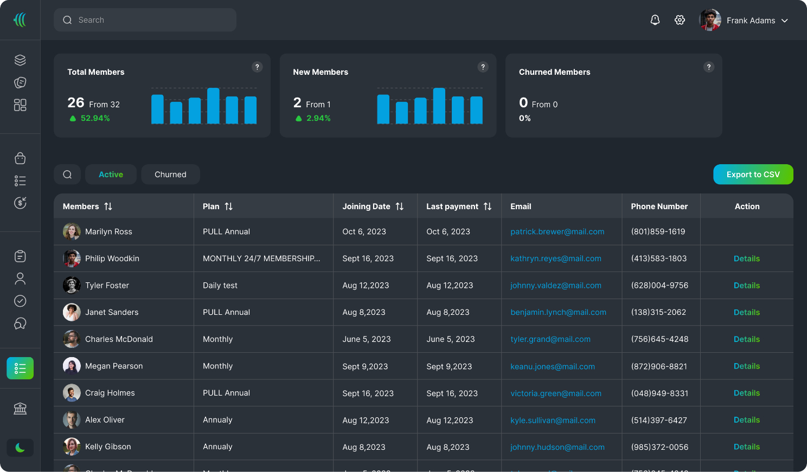Select the clipboard icon in the sidebar
This screenshot has height=472, width=807.
tap(20, 256)
